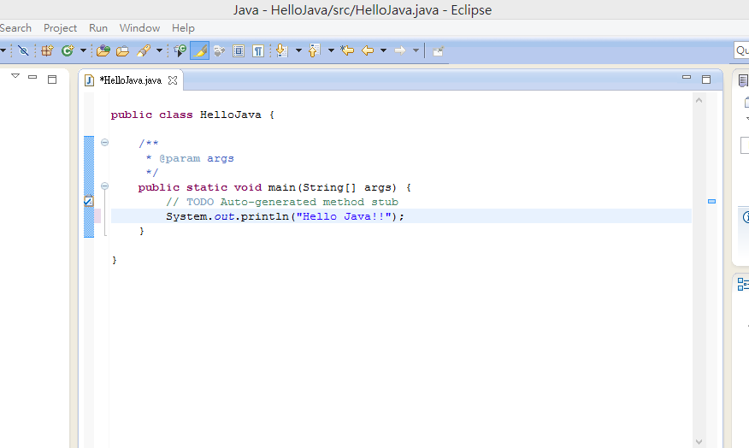Open Project menu

(60, 27)
